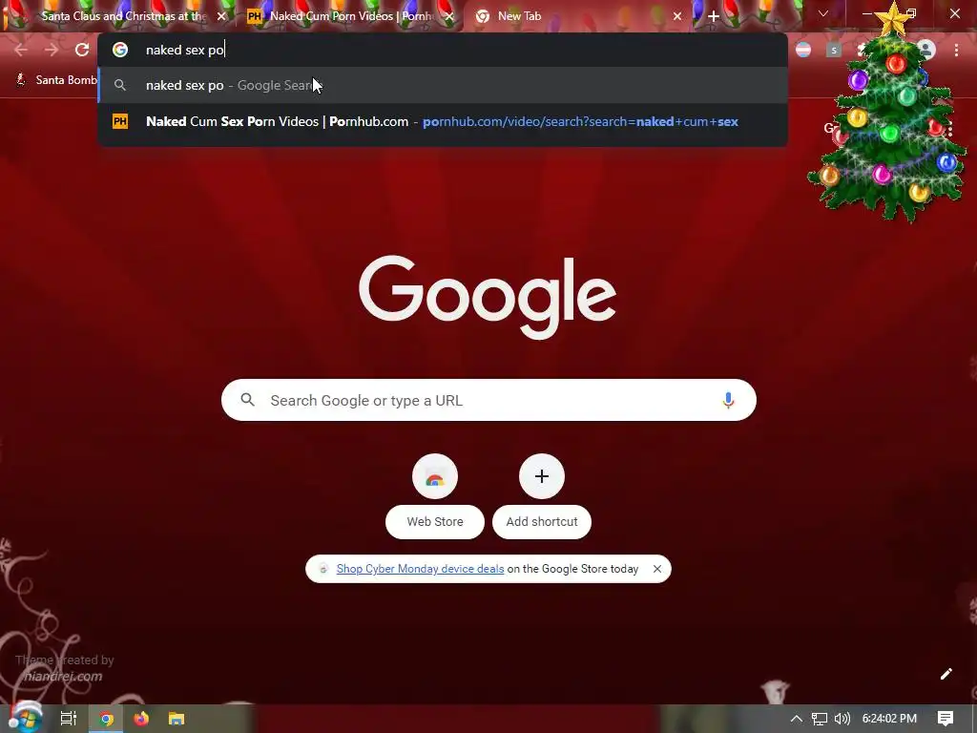Open the notification center icon

[x=946, y=719]
